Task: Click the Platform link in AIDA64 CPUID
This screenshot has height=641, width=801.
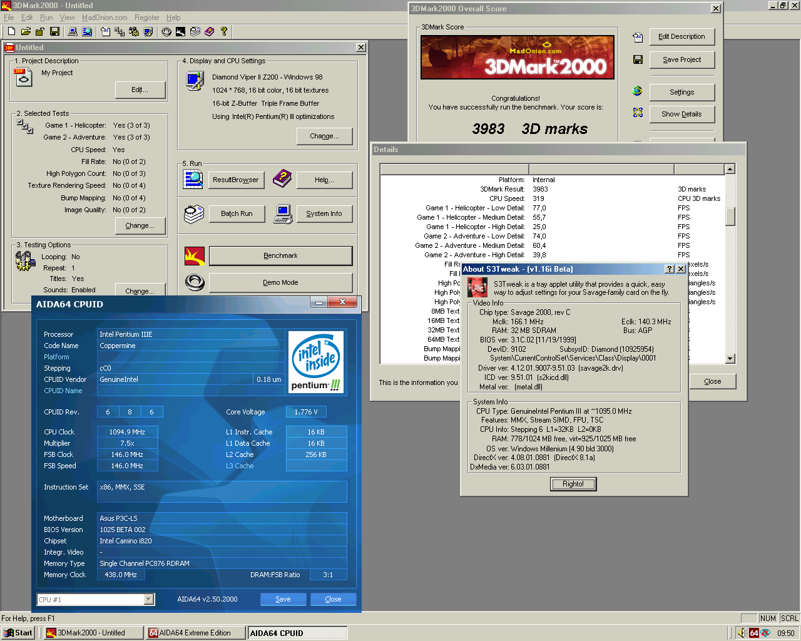Action: point(56,357)
